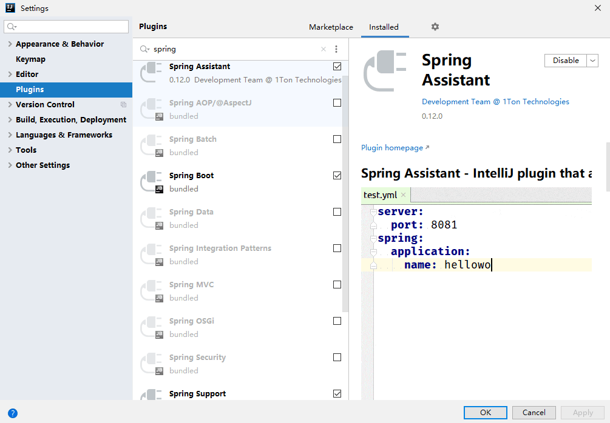Image resolution: width=610 pixels, height=423 pixels.
Task: Enable the Spring Security plugin checkbox
Action: point(337,358)
